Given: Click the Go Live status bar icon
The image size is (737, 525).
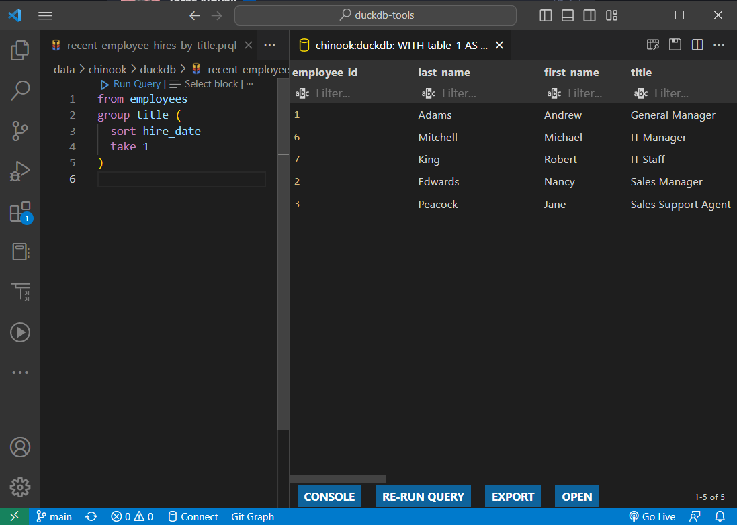Looking at the screenshot, I should point(652,516).
